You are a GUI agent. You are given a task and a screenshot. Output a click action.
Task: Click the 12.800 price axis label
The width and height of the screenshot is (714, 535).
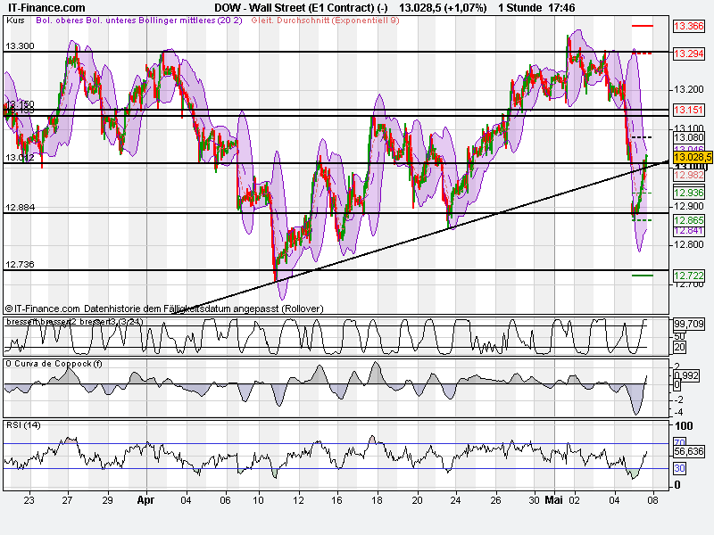(x=688, y=244)
